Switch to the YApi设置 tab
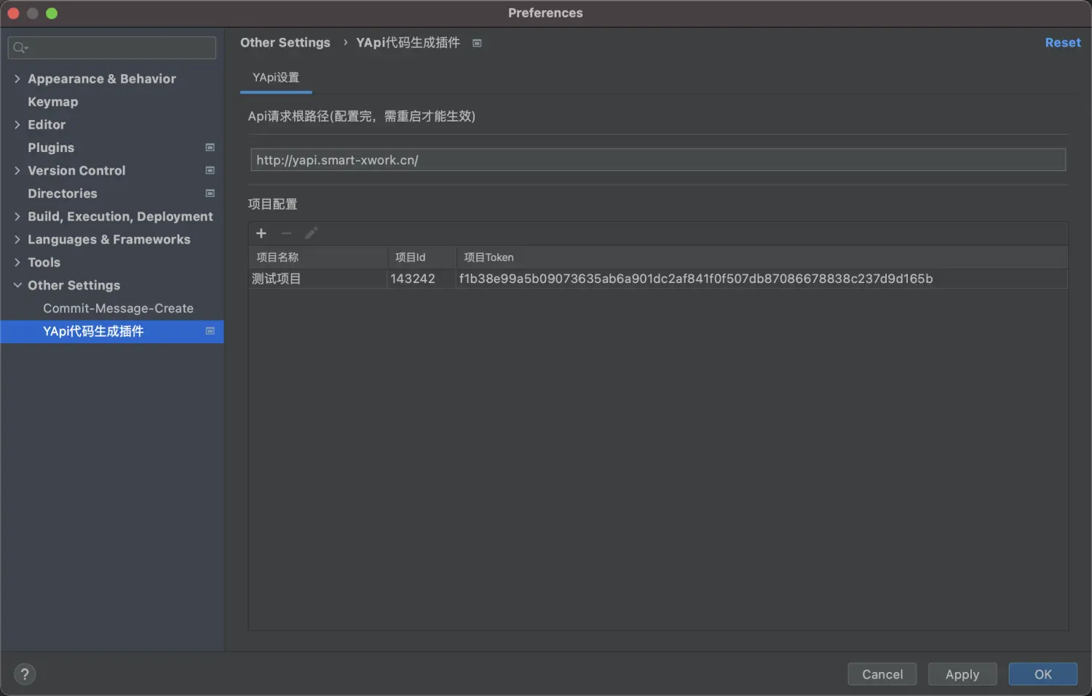Screen dimensions: 1092x696 pyautogui.click(x=276, y=78)
